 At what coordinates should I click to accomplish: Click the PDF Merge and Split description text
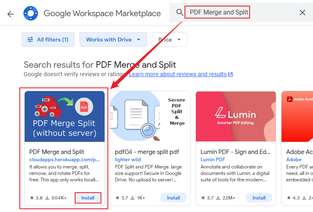pos(64,173)
